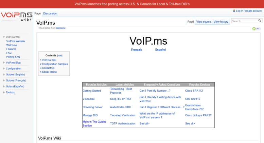Open Teleworking - Best Practices article
Screen dimensions: 264x143
point(121,91)
